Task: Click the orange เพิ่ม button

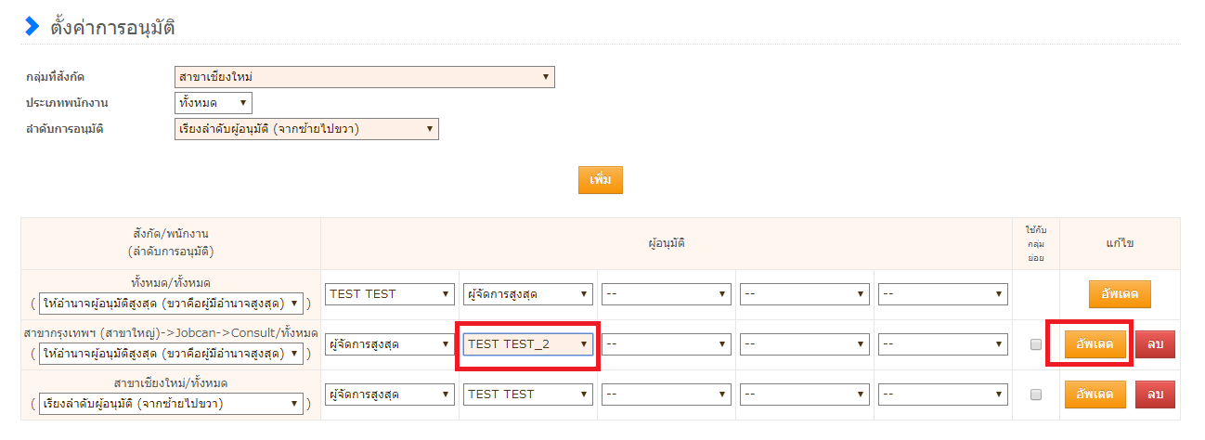Action: [x=600, y=180]
